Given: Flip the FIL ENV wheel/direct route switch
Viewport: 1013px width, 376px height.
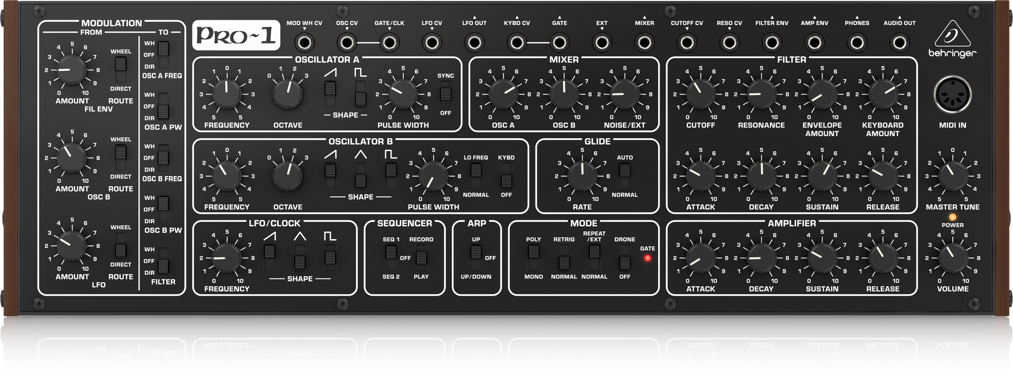Looking at the screenshot, I should [121, 70].
